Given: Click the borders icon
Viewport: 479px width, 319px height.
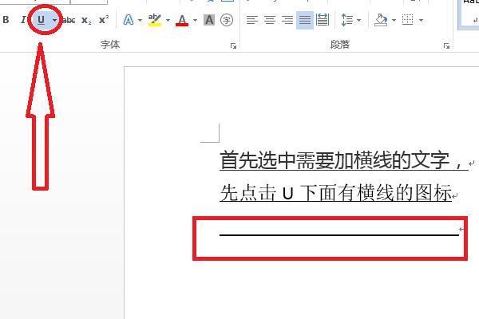Looking at the screenshot, I should click(x=407, y=20).
